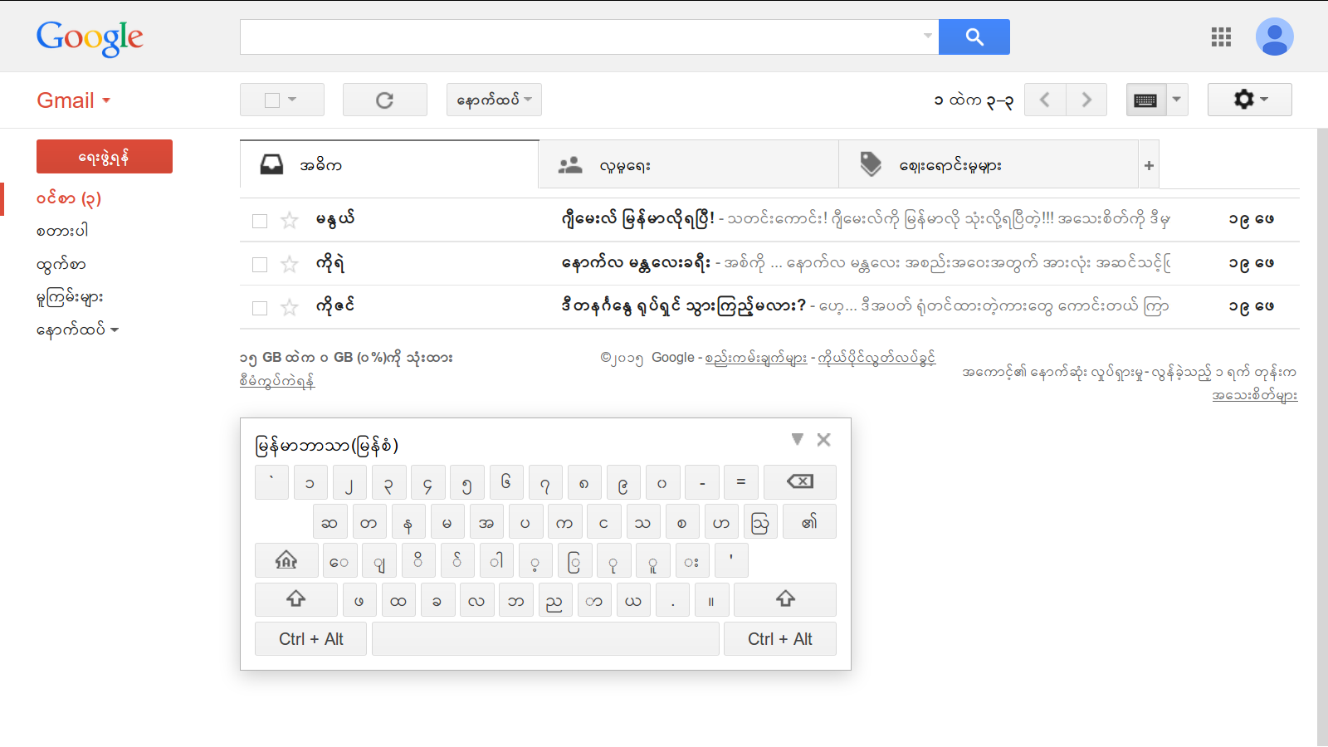Screen dimensions: 1328x747
Task: Go to the previous (newer) page arrow
Action: point(1045,100)
